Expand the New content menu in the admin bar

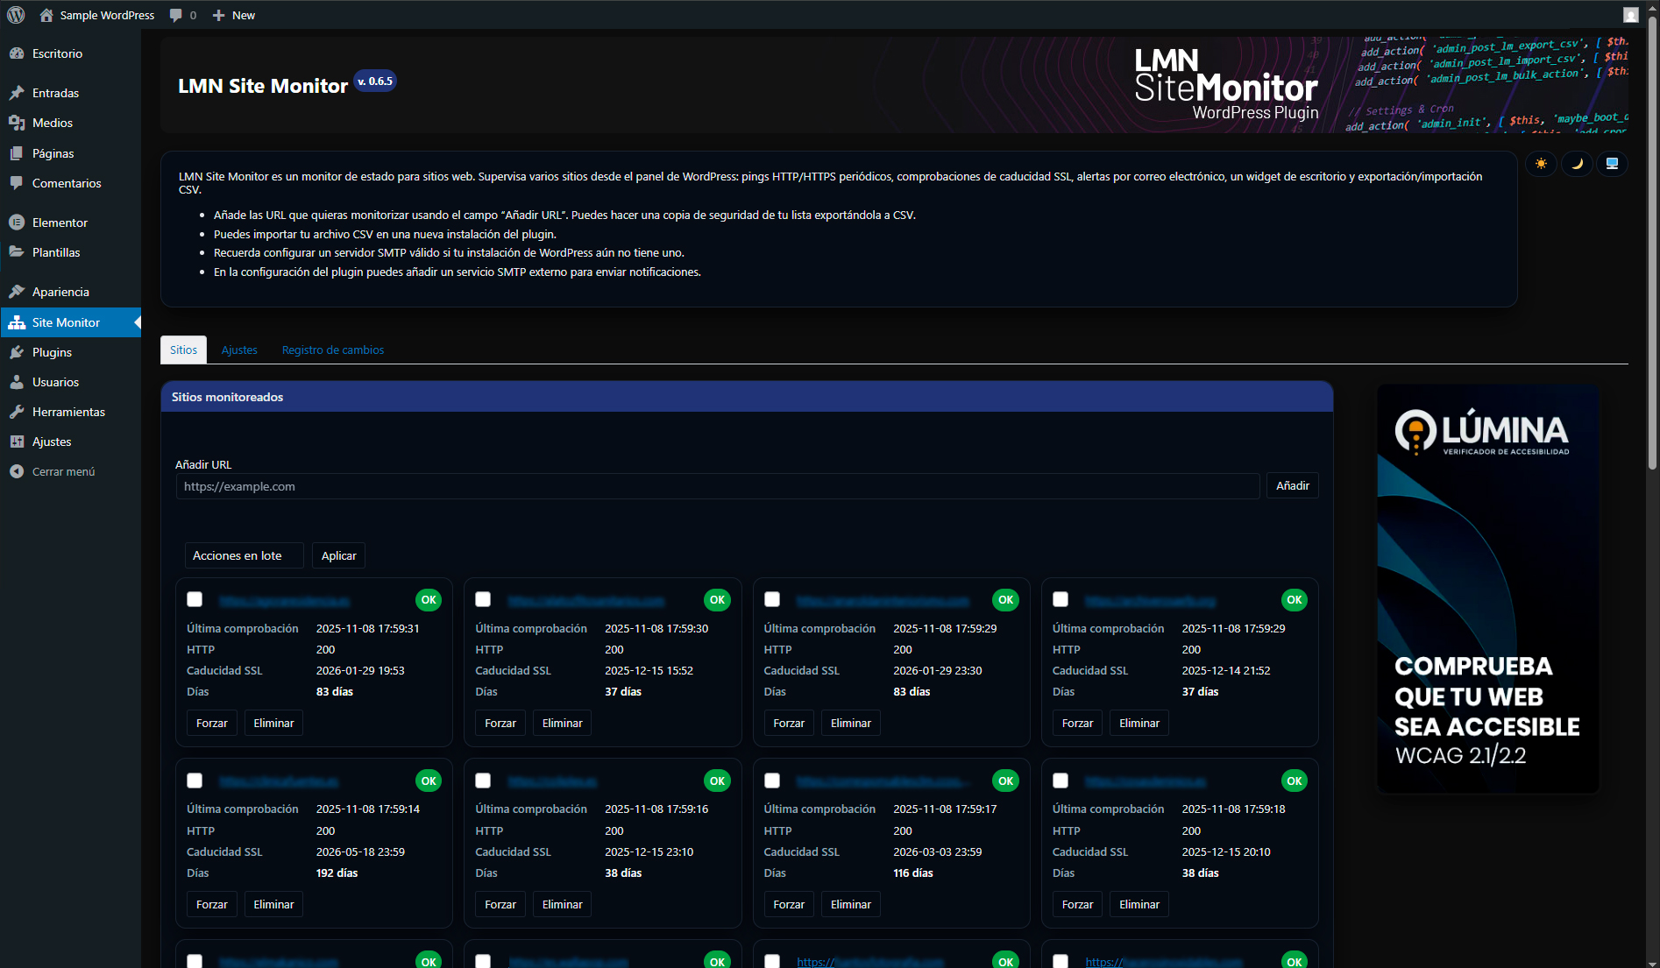[234, 15]
